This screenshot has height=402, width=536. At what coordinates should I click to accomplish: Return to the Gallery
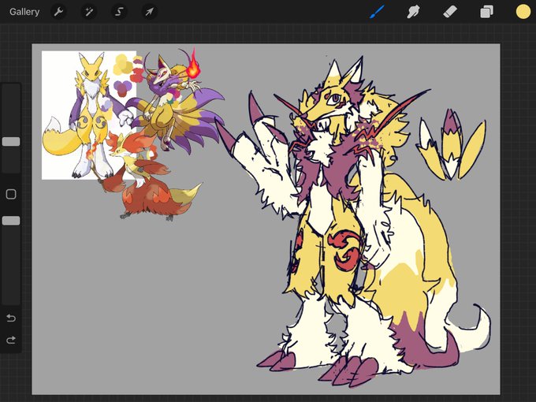(x=24, y=12)
